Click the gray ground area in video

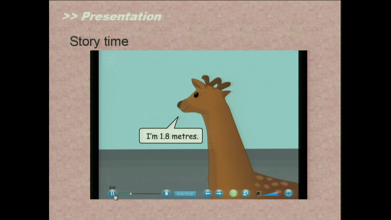[153, 168]
